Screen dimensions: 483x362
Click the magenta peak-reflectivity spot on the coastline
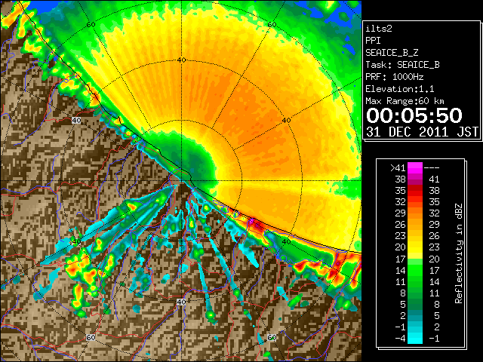(251, 221)
